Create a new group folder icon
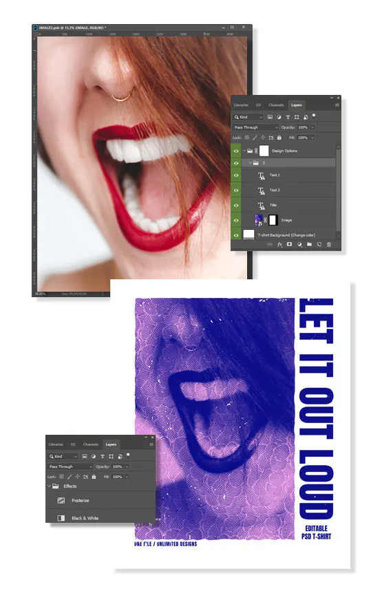This screenshot has height=615, width=382. 309,244
